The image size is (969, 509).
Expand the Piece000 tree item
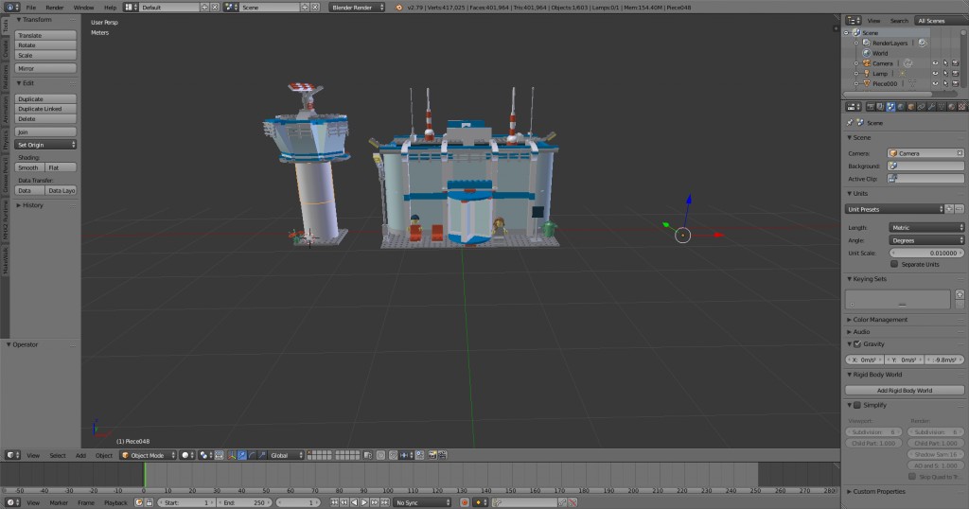click(856, 83)
